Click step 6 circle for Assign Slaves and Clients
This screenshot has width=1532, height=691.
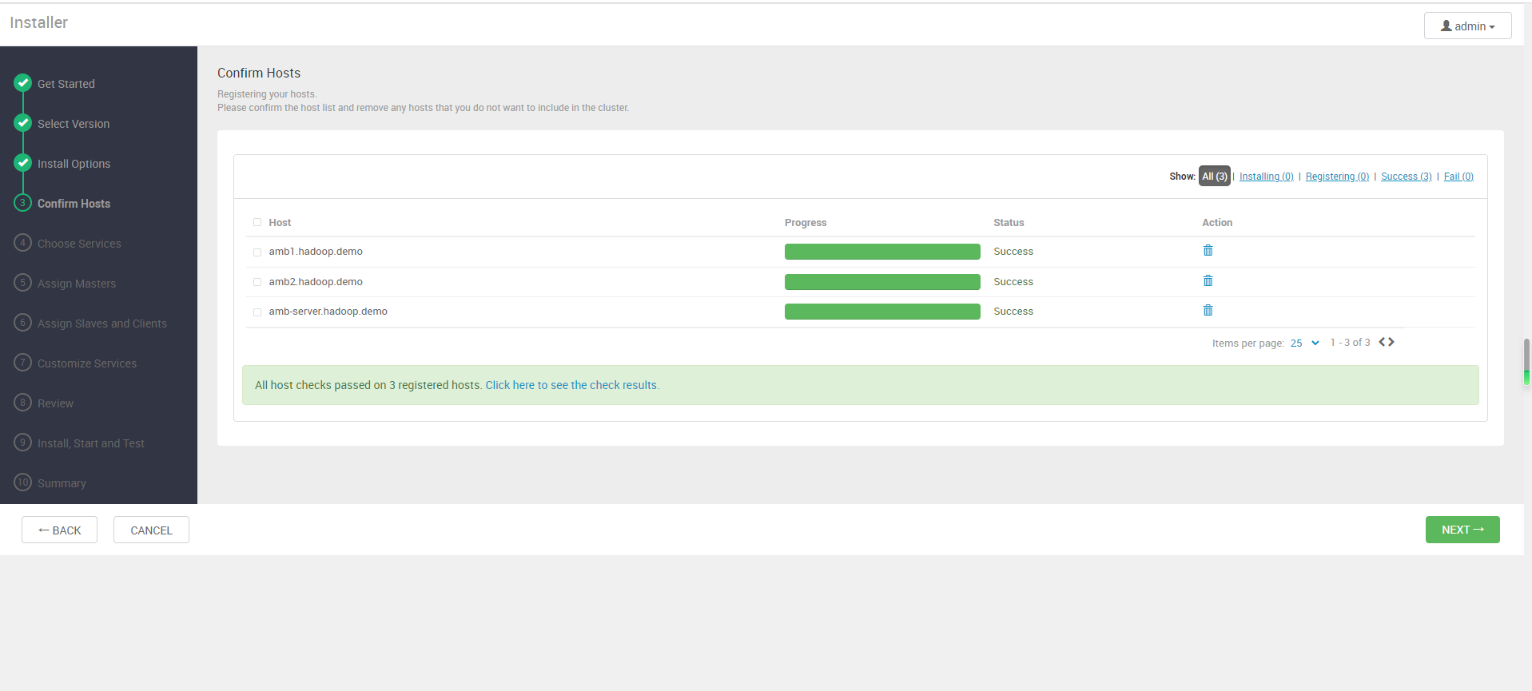click(23, 323)
